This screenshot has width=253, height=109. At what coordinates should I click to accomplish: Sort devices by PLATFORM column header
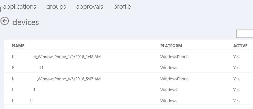tap(171, 46)
